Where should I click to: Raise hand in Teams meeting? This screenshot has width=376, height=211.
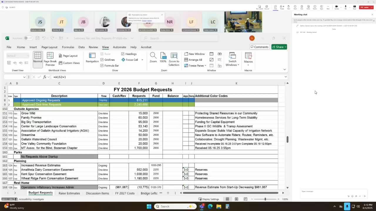(288, 7)
